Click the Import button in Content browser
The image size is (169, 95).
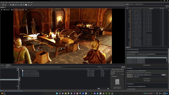(x=3, y=67)
